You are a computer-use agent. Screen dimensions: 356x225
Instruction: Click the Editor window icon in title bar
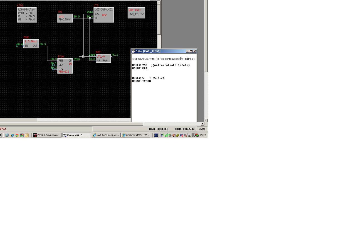[x=133, y=51]
